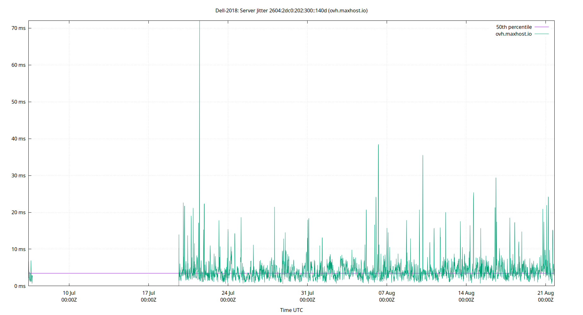
Task: Click the small jitter burst at far left
Action: tap(31, 271)
